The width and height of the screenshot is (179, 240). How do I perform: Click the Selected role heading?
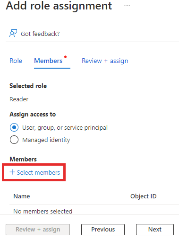28,86
